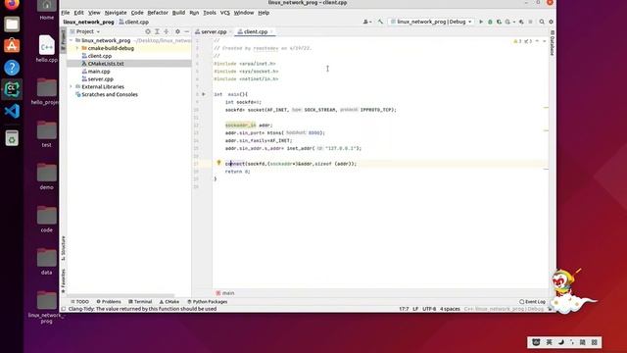Select main.cpp in project tree
This screenshot has height=353, width=627.
pos(99,72)
